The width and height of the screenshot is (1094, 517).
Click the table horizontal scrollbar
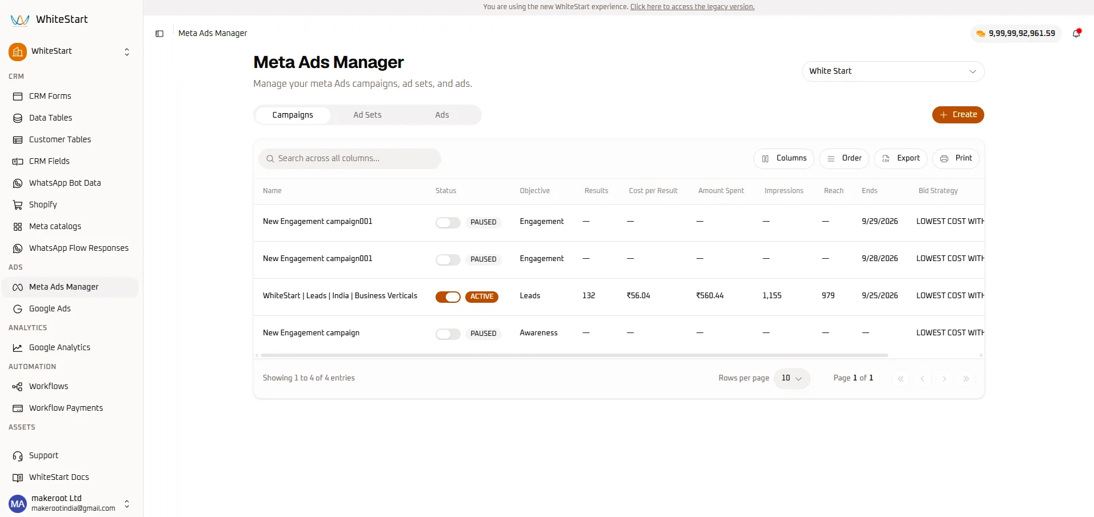[x=574, y=355]
